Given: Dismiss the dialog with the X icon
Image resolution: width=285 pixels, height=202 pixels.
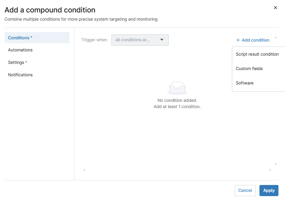Looking at the screenshot, I should pos(275,8).
